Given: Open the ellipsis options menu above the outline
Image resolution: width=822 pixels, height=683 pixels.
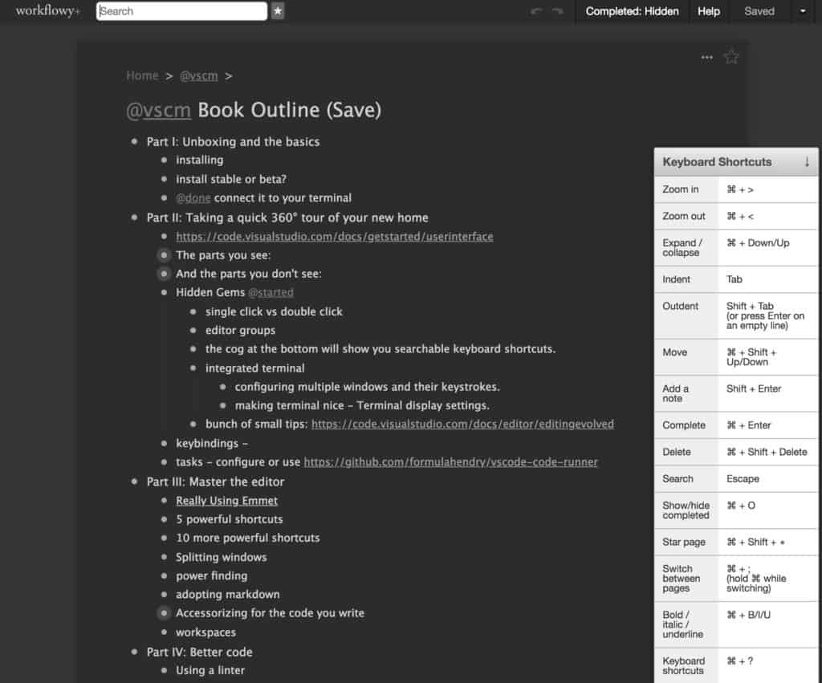Looking at the screenshot, I should tap(706, 56).
